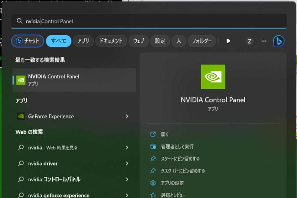
Task: Open the NVIDIA Control Panel best match result
Action: pyautogui.click(x=74, y=80)
